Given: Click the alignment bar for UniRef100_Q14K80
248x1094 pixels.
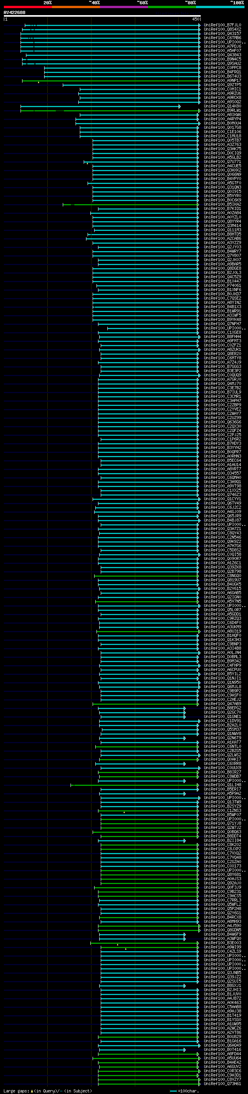Looking at the screenshot, I should [101, 106].
